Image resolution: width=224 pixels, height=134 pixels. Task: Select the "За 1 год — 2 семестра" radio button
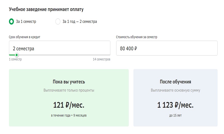click(58, 21)
